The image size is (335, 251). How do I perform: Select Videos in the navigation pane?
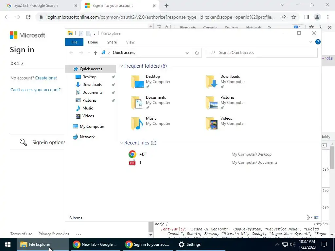coord(88,116)
